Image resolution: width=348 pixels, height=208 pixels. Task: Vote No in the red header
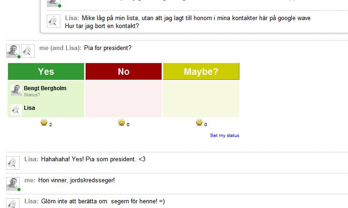pyautogui.click(x=123, y=72)
